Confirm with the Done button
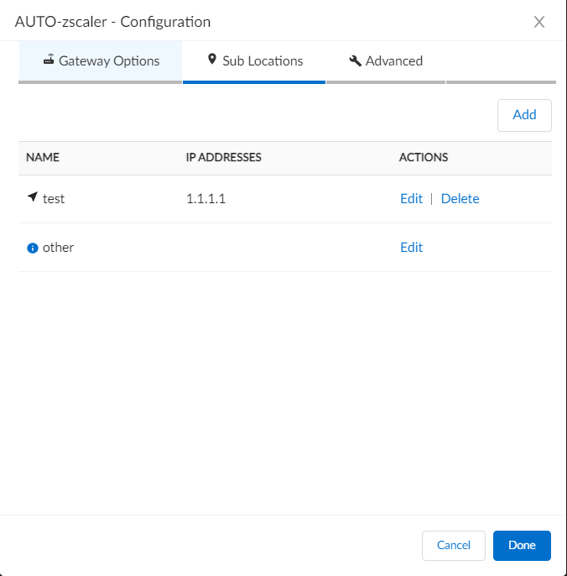This screenshot has width=567, height=576. 522,546
